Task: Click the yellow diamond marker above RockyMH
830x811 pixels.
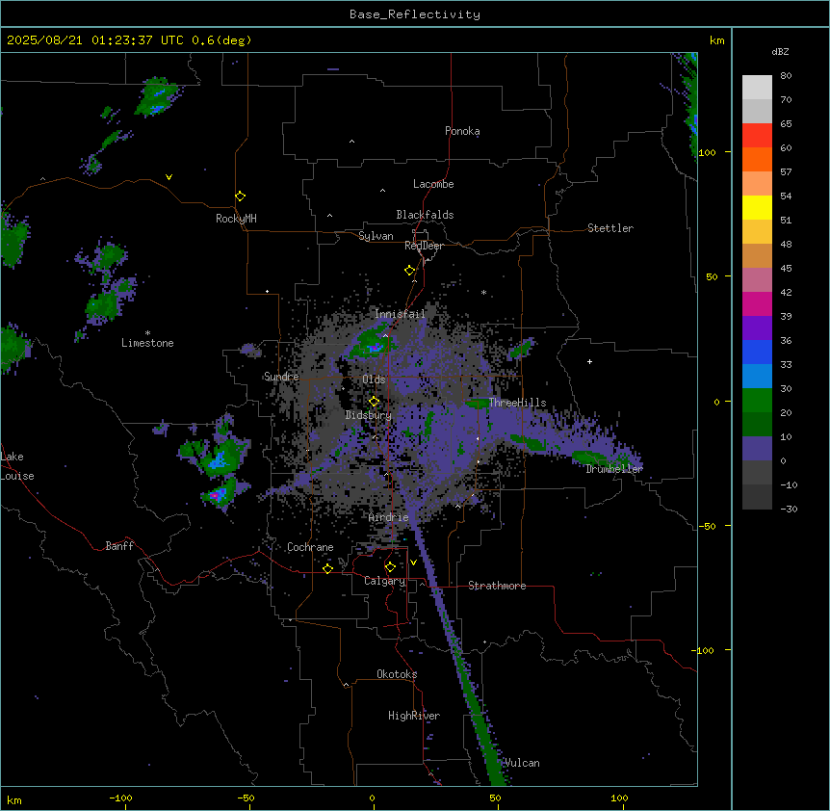Action: click(x=240, y=196)
